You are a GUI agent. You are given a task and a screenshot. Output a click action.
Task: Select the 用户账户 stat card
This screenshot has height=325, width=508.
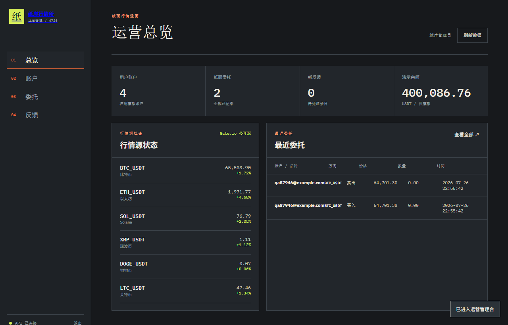point(158,91)
